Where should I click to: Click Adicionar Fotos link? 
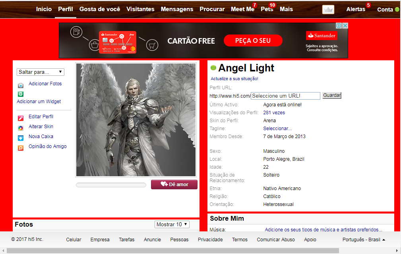point(45,84)
